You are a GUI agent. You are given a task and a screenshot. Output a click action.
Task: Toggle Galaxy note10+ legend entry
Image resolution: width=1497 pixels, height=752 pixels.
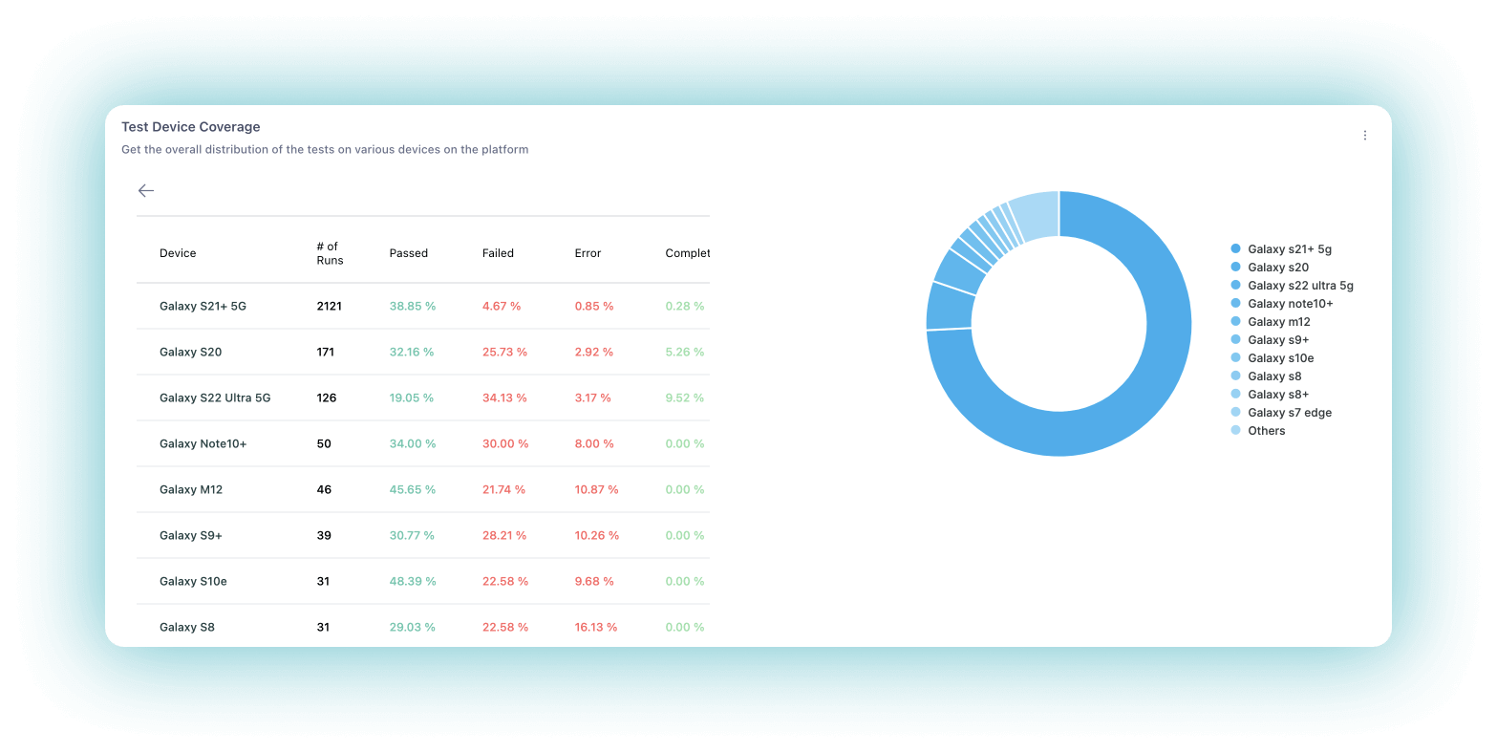(1282, 304)
